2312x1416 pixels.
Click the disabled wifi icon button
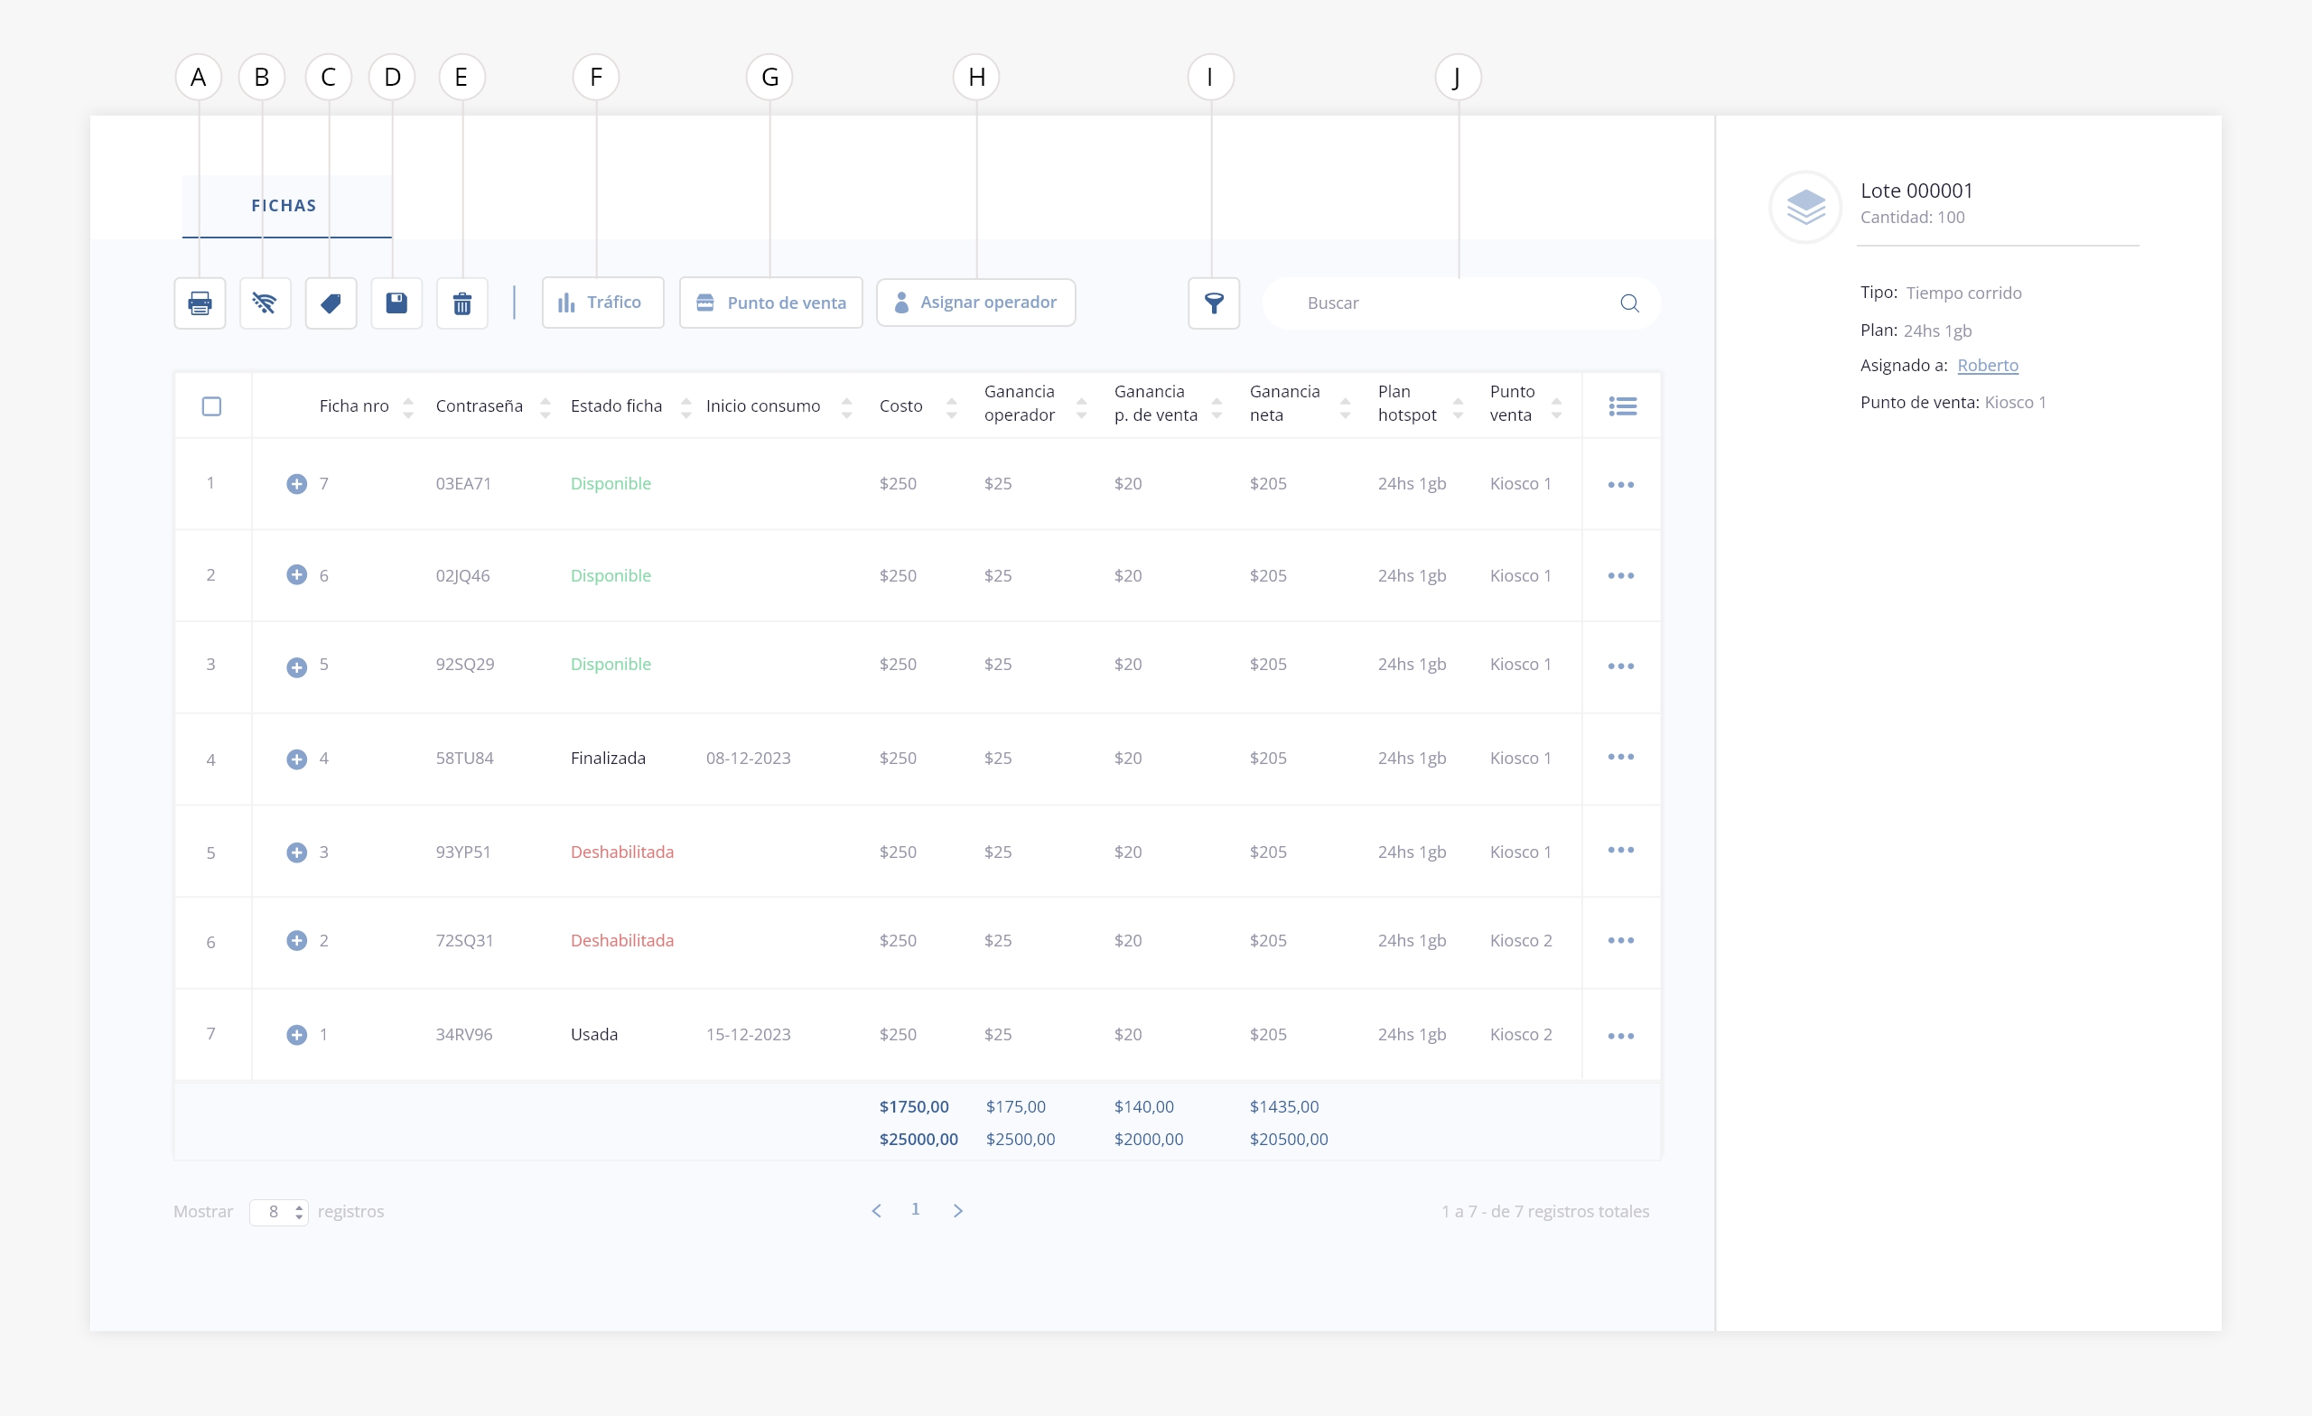265,303
